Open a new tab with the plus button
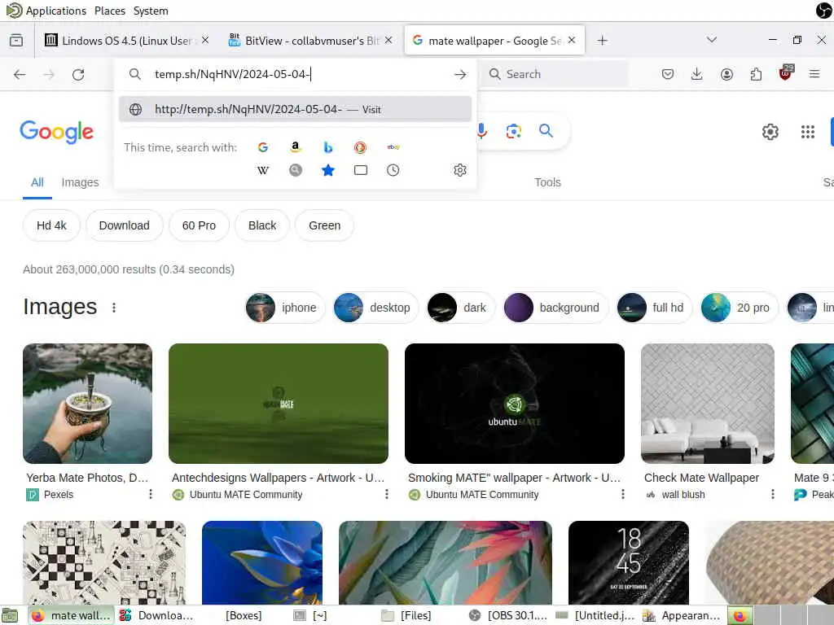834x625 pixels. (602, 41)
